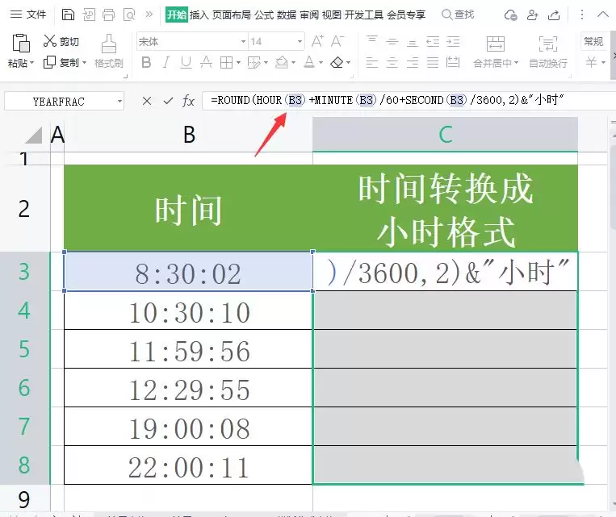Open the insert function fx dialog
616x517 pixels.
[x=189, y=101]
